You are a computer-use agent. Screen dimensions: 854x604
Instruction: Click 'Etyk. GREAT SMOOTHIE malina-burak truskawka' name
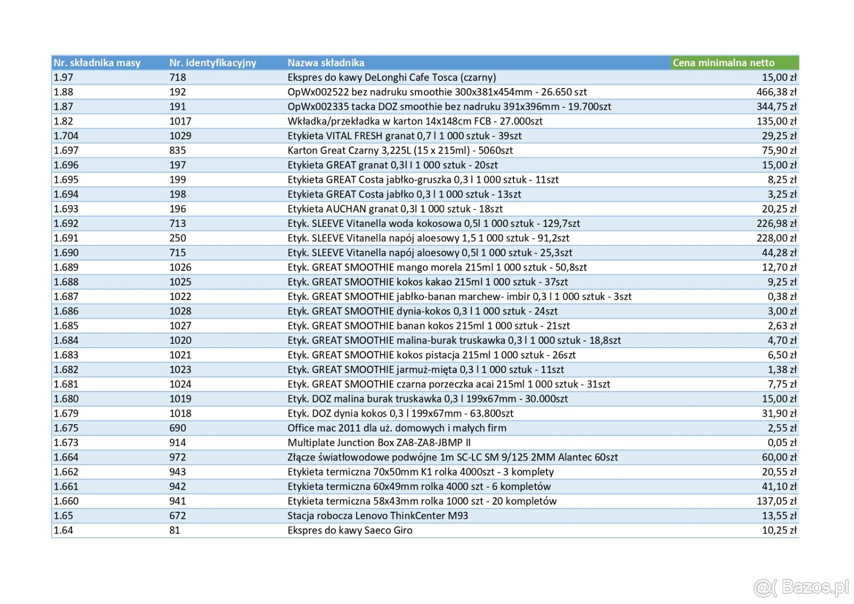pos(454,340)
